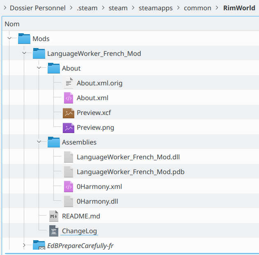Click the LanguageWorker_French_Mod.dll file icon
The width and height of the screenshot is (259, 255).
pyautogui.click(x=69, y=157)
